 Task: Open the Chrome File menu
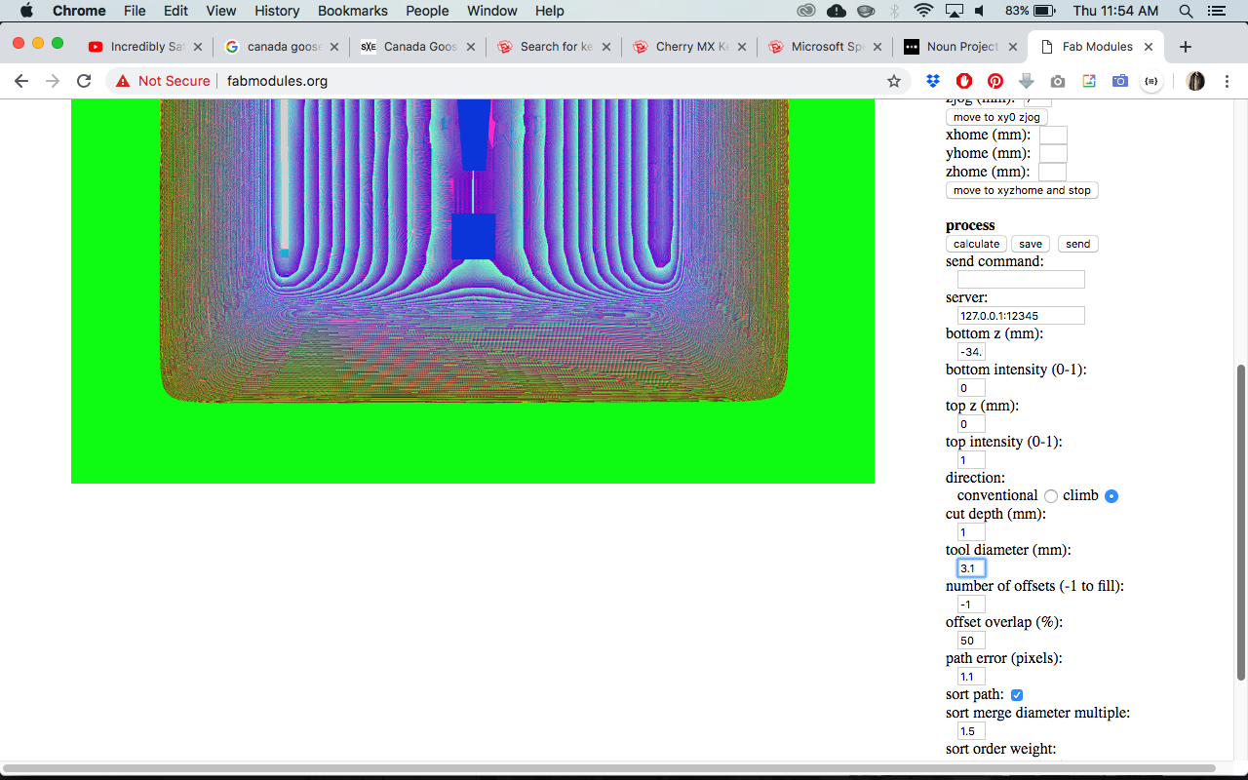pyautogui.click(x=135, y=11)
